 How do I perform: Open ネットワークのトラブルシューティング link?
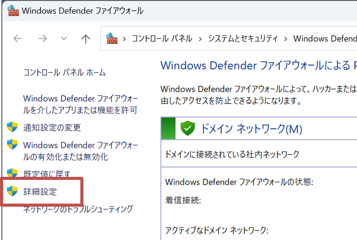pyautogui.click(x=78, y=209)
